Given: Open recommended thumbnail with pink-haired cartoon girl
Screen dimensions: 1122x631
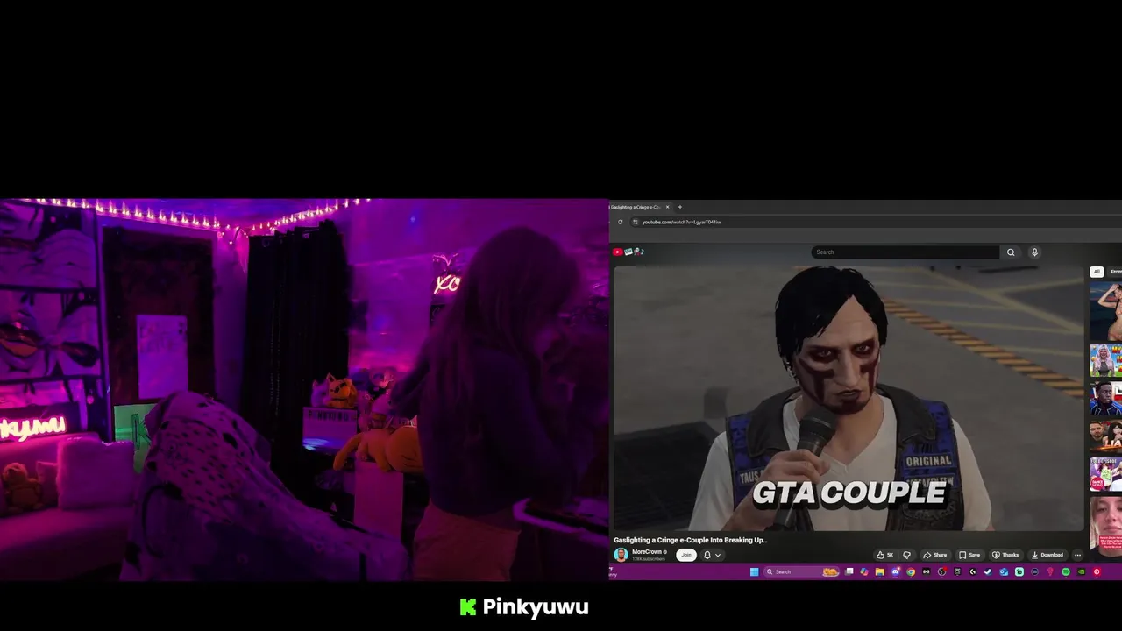Looking at the screenshot, I should tap(1105, 360).
